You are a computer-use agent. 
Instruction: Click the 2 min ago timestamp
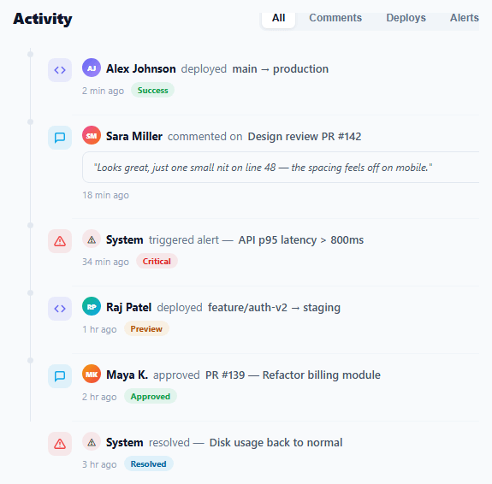103,91
